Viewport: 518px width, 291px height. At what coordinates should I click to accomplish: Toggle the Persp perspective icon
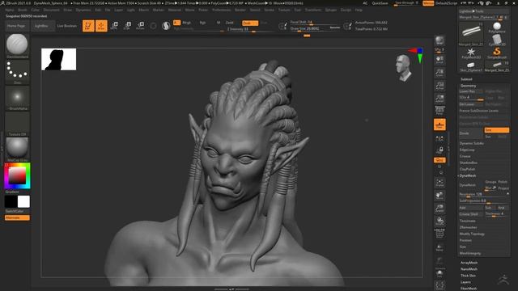pos(439,111)
